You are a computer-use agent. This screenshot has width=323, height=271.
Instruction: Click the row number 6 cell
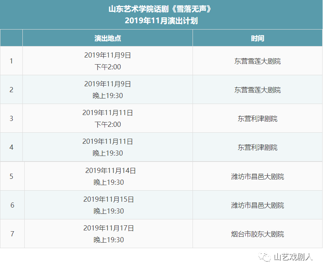coord(12,205)
